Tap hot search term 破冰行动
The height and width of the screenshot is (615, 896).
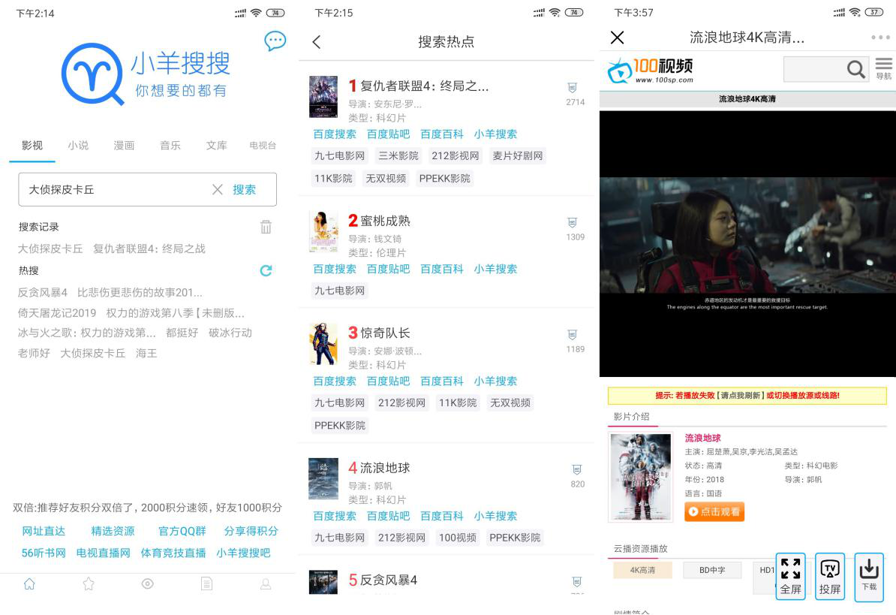(230, 333)
